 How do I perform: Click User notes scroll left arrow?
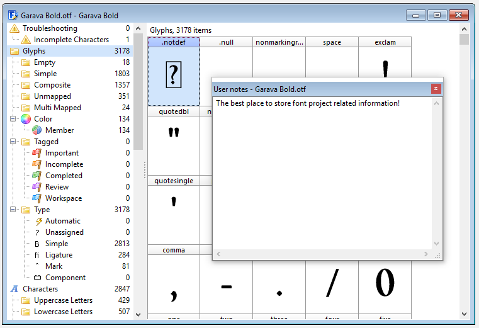click(x=218, y=254)
